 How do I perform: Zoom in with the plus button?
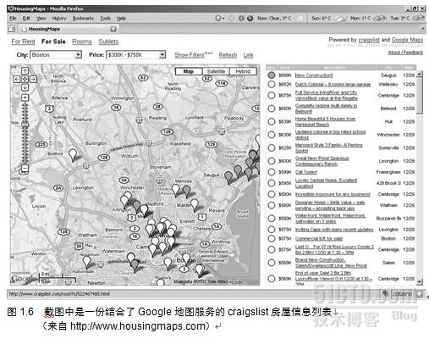click(x=25, y=97)
